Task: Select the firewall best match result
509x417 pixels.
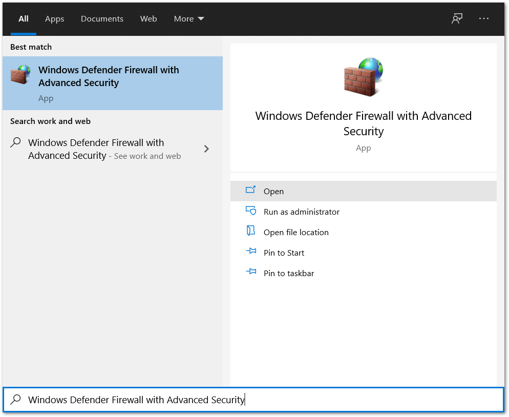Action: [113, 83]
